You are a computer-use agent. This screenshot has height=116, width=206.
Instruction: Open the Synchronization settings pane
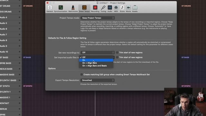coord(61,9)
